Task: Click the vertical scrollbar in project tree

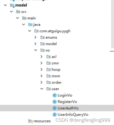Action: point(113,24)
